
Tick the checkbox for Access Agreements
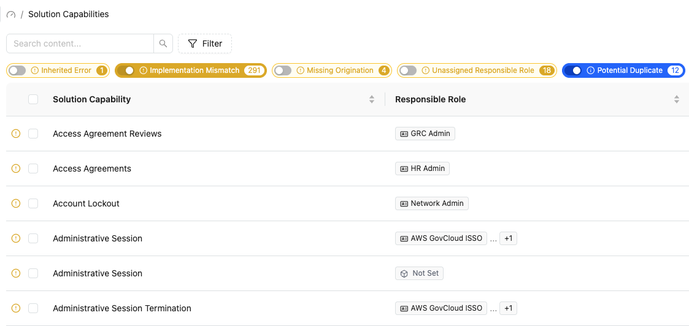tap(33, 169)
